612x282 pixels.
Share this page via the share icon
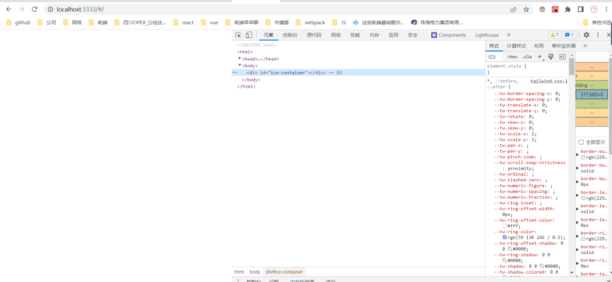pos(513,9)
